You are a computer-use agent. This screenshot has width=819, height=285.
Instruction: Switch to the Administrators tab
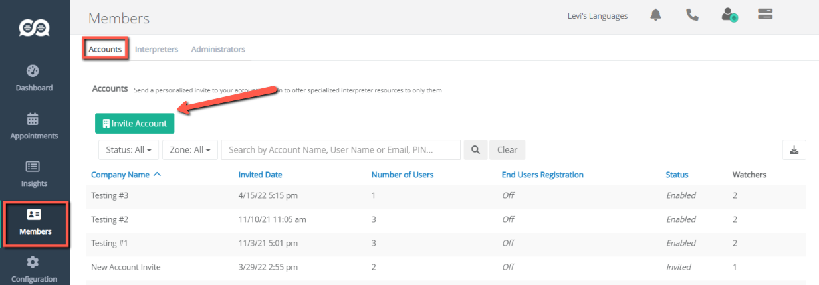pos(218,49)
